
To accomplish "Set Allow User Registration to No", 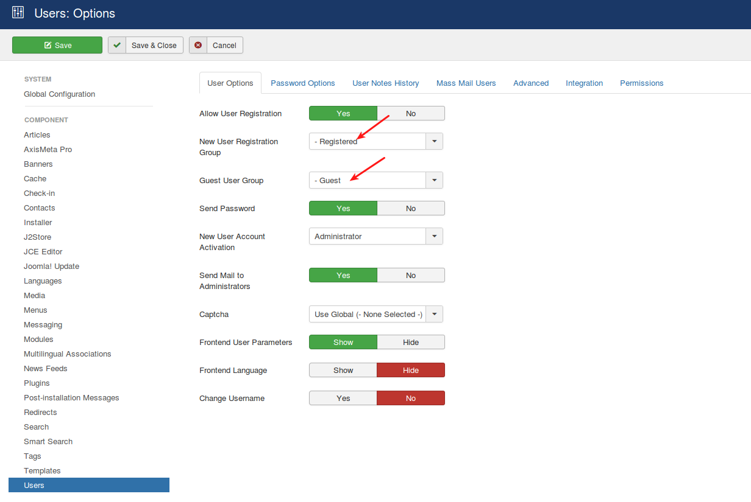I will pos(410,113).
